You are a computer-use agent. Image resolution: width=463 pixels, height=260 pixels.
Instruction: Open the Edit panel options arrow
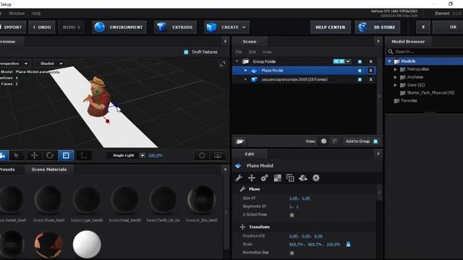tap(378, 154)
